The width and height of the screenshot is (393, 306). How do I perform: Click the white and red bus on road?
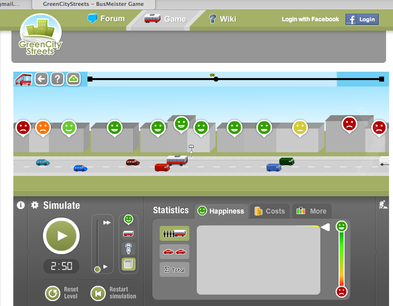coord(177,160)
